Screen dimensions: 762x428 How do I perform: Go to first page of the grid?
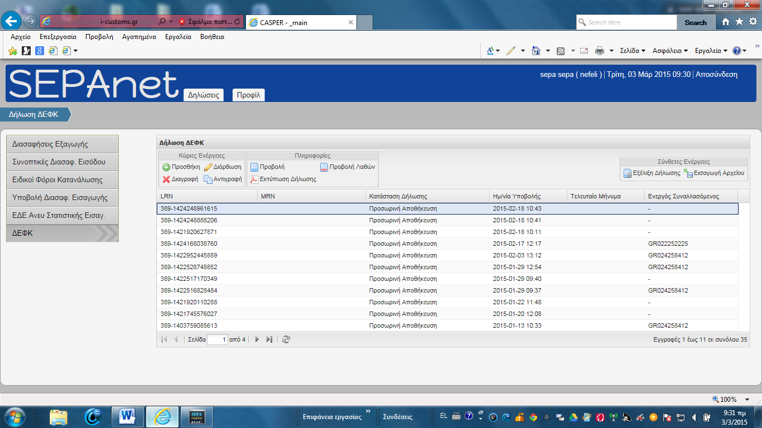click(164, 339)
